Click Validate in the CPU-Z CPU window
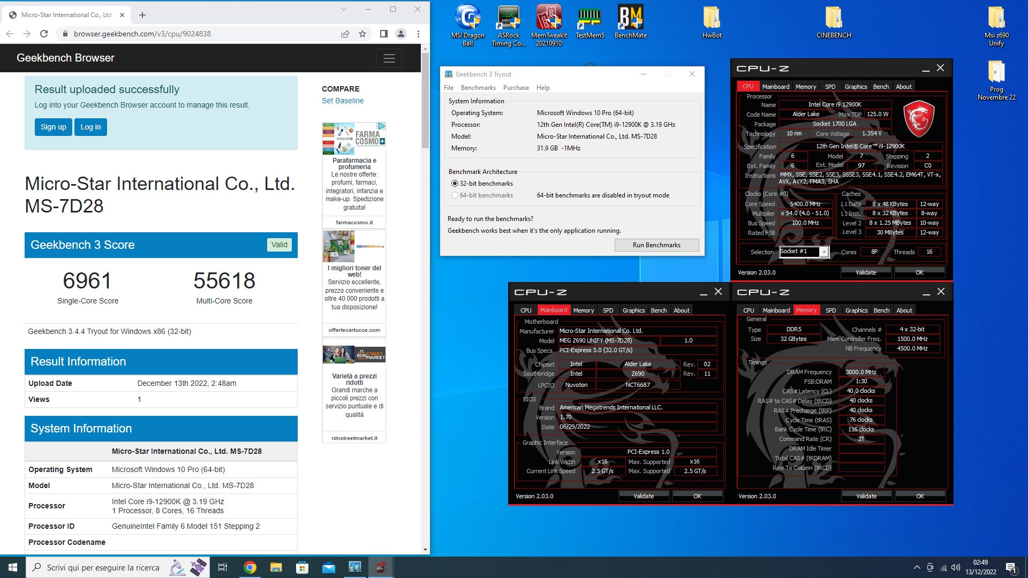1028x578 pixels. (x=866, y=272)
